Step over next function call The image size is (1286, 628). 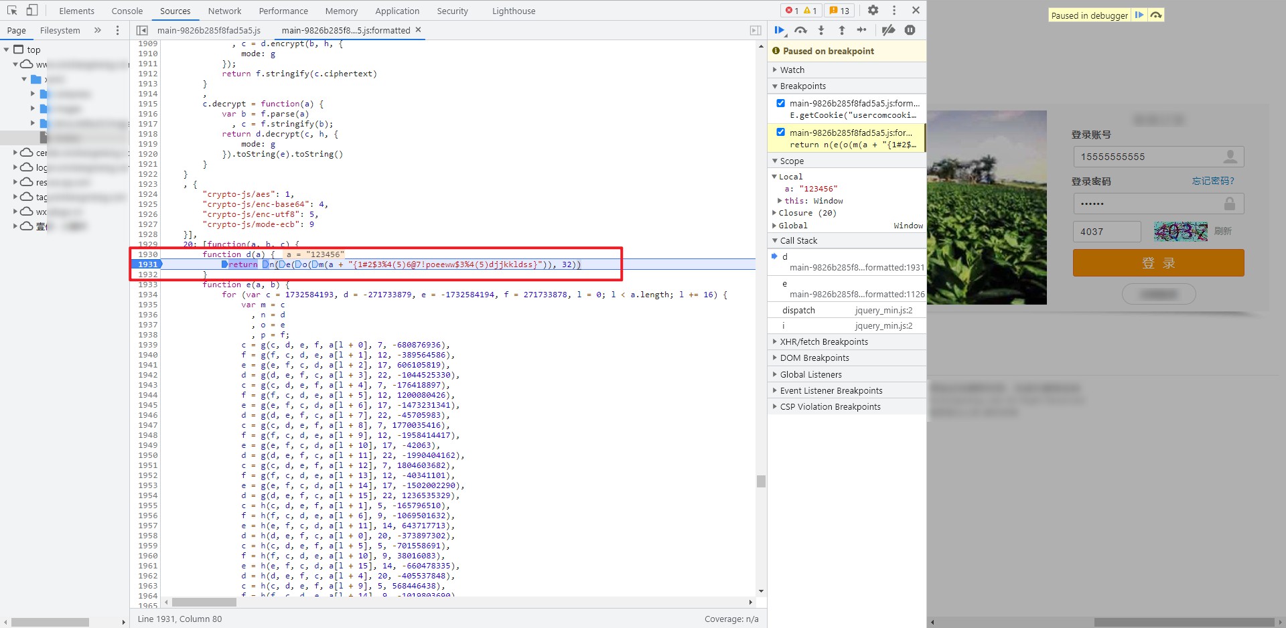pyautogui.click(x=800, y=30)
